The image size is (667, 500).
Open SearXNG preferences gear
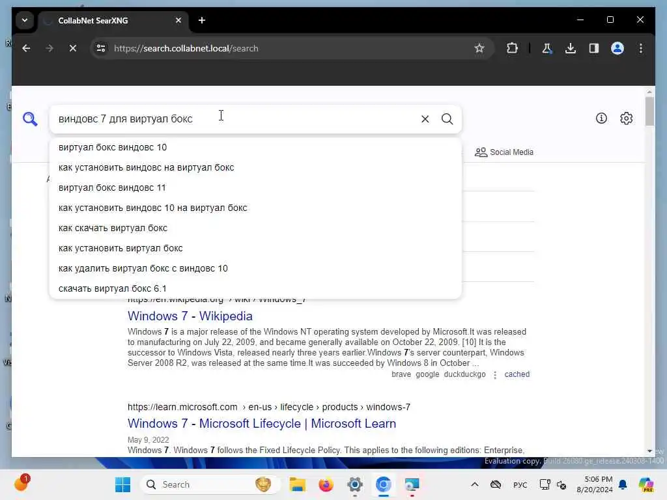click(626, 118)
